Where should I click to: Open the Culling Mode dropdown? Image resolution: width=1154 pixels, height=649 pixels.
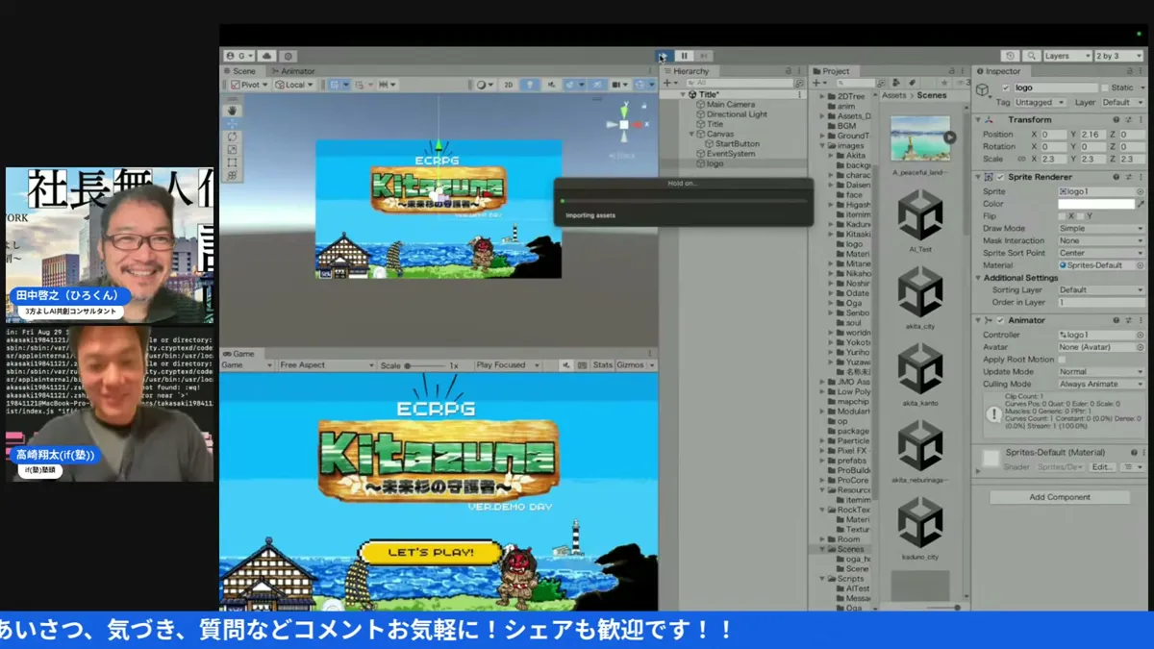1101,384
